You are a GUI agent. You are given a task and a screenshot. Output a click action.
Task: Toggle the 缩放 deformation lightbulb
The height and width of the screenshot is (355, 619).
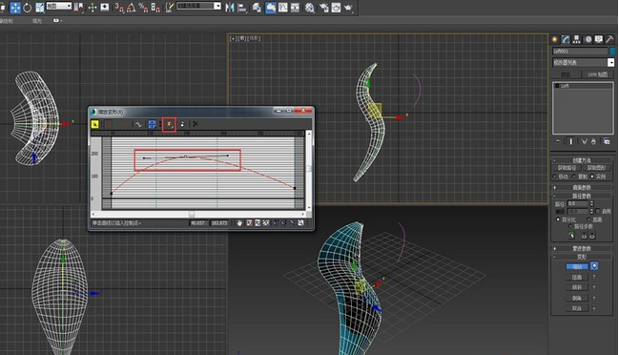594,266
